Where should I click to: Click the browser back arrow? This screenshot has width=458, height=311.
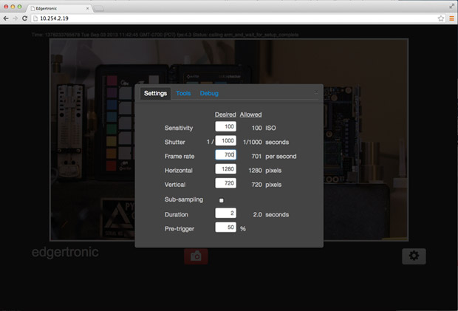[7, 18]
